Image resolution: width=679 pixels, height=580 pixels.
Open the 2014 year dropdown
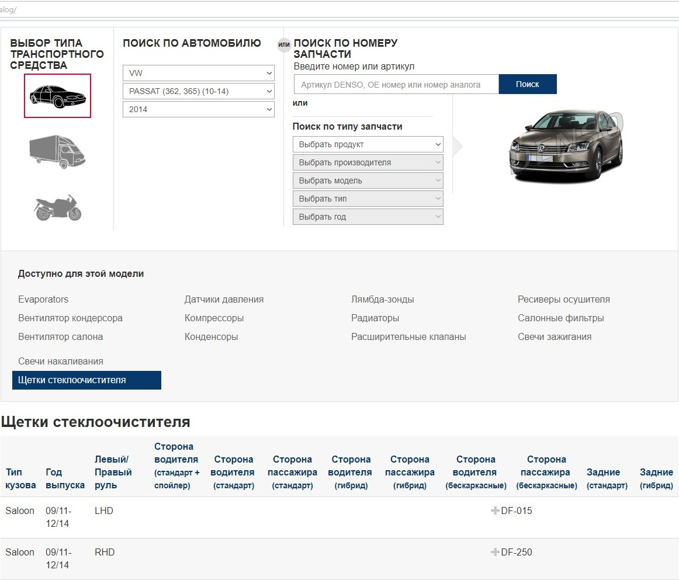pyautogui.click(x=198, y=109)
